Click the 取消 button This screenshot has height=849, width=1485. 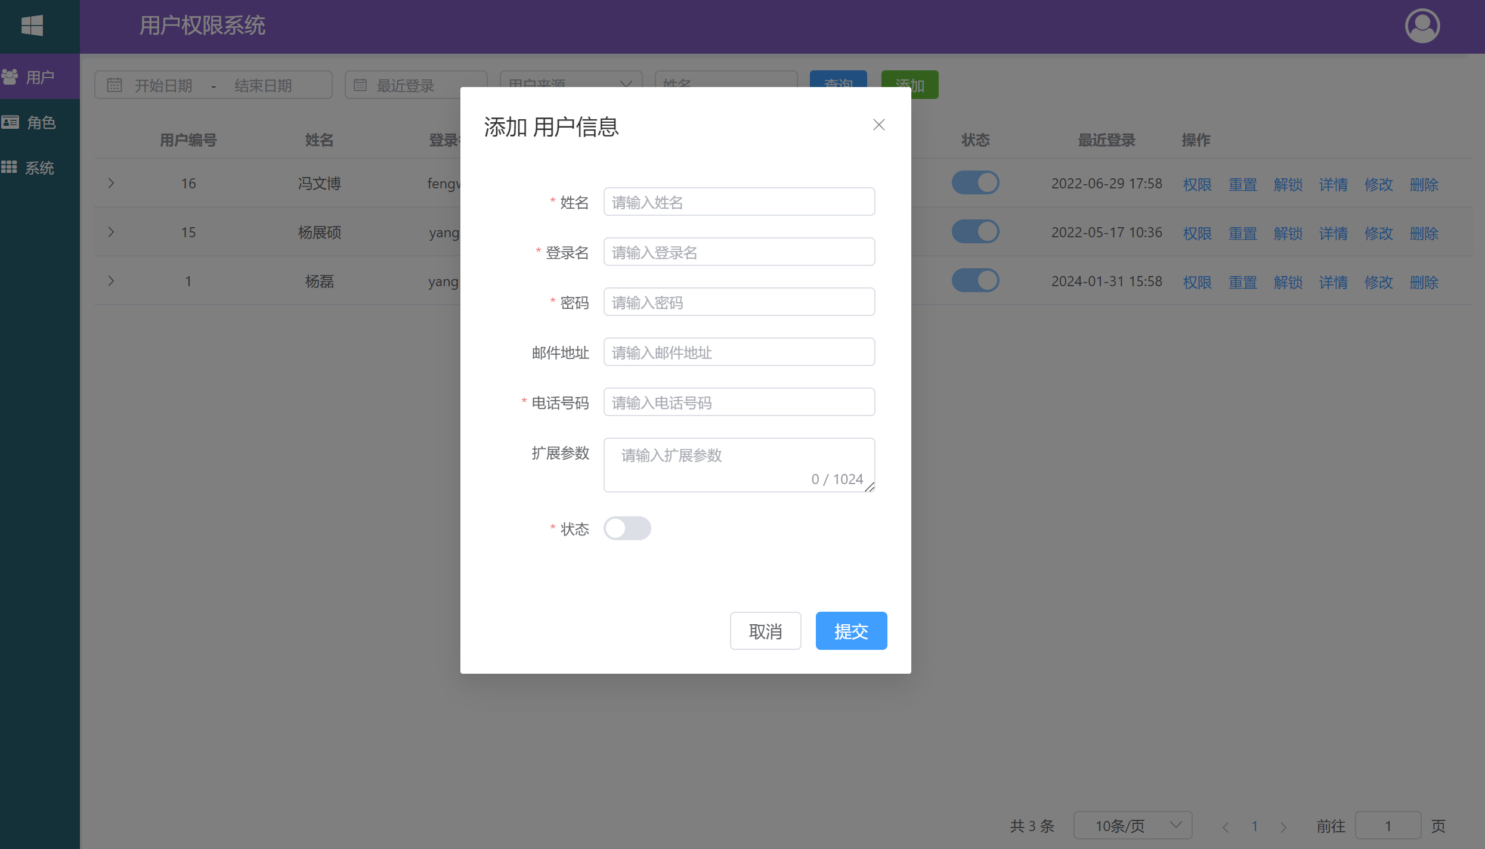[765, 631]
